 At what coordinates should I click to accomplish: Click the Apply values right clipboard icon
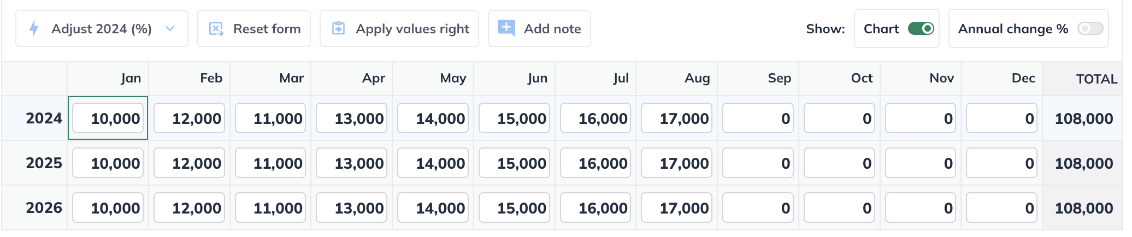click(339, 28)
